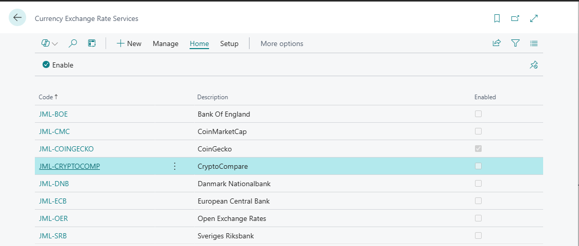579x246 pixels.
Task: Click the bookmark icon
Action: pos(497,18)
